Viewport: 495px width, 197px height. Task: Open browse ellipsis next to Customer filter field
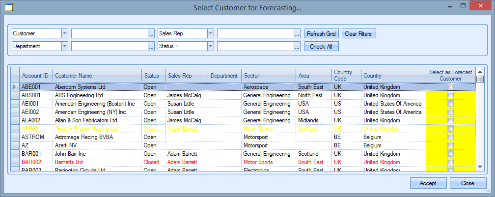[151, 34]
